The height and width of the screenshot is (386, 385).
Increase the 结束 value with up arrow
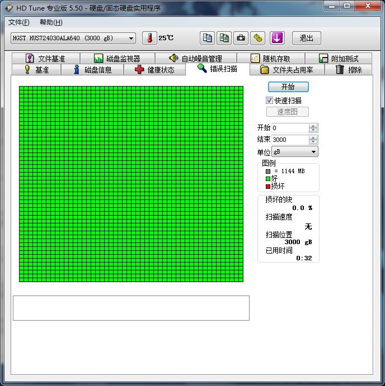313,137
